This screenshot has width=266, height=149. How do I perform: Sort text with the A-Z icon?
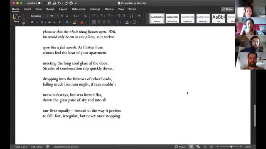pos(131,16)
